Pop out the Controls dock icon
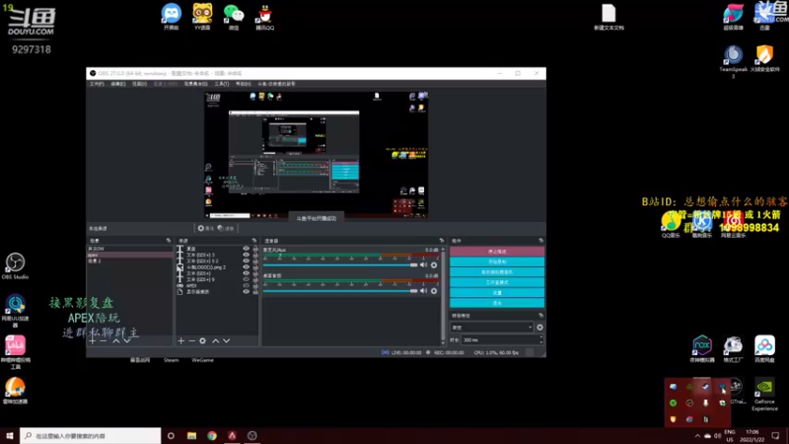 [x=540, y=241]
